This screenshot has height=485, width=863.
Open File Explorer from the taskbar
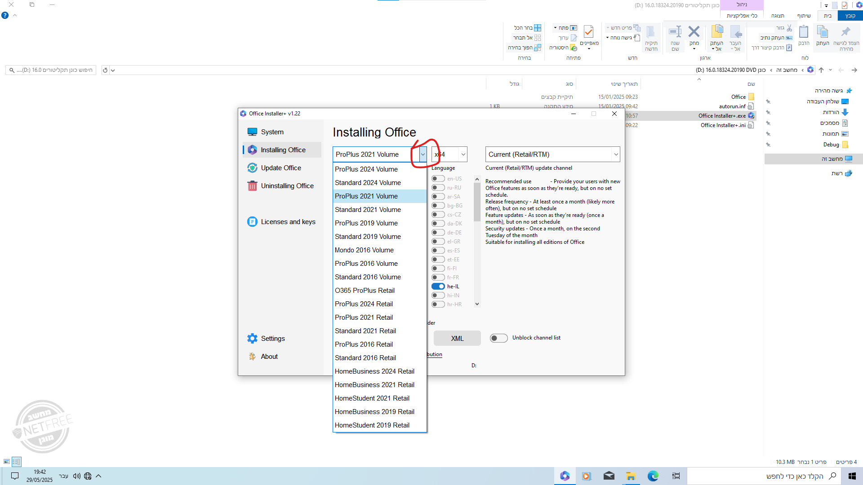click(x=631, y=476)
